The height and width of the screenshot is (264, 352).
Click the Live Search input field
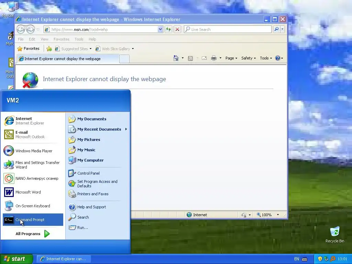228,30
